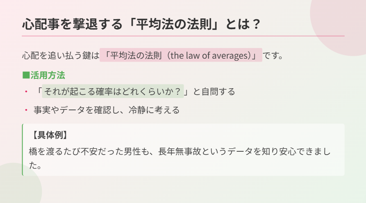This screenshot has height=203, width=366.
Task: Click the second pink bullet point dot
Action: [x=26, y=110]
